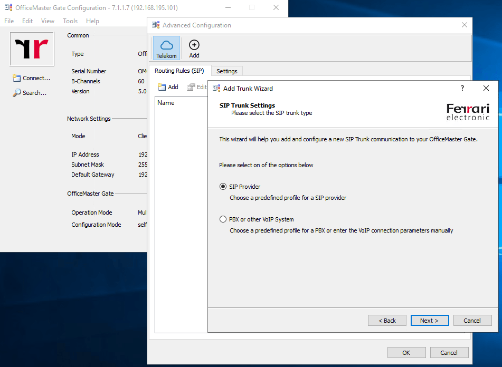
Task: Open the View menu
Action: (48, 21)
